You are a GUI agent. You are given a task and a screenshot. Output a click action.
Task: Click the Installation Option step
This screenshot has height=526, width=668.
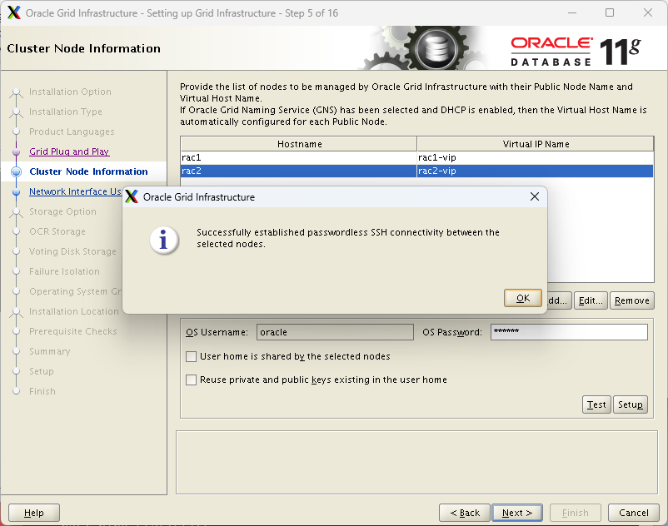tap(70, 92)
